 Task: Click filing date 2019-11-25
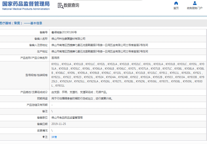point(59,124)
